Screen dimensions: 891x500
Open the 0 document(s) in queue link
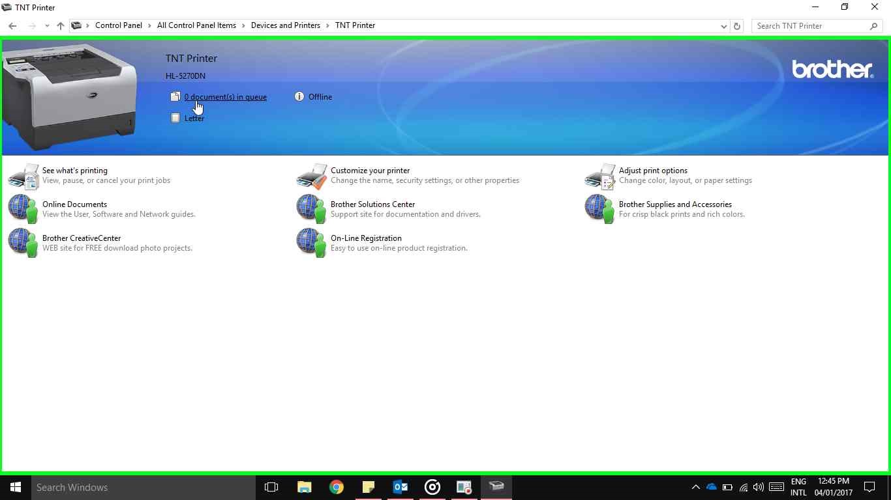click(x=226, y=97)
